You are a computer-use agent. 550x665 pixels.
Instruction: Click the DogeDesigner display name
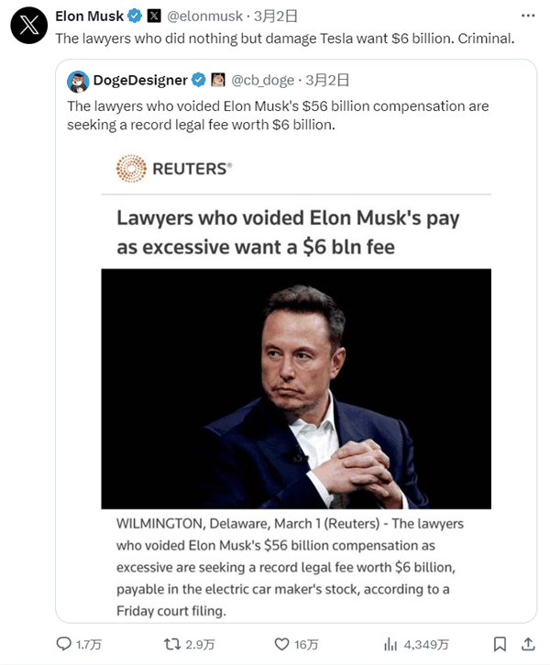tap(139, 82)
